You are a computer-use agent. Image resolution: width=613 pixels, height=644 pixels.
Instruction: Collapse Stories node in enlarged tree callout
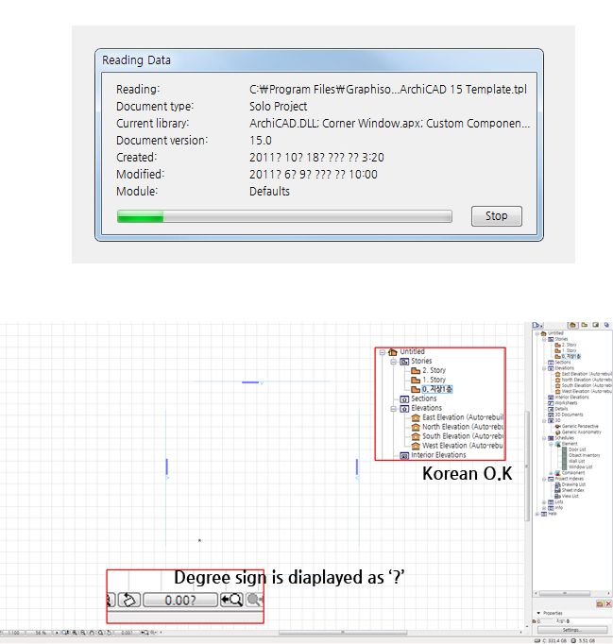click(393, 362)
